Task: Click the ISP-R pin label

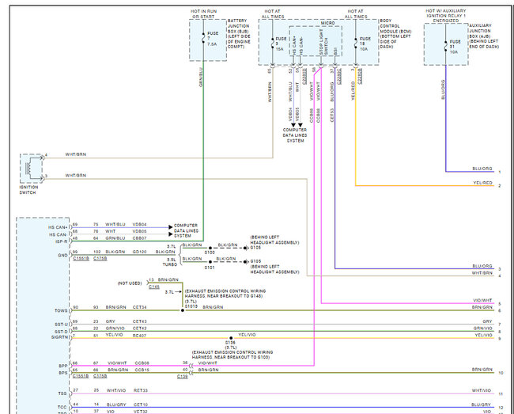Action: coord(61,241)
